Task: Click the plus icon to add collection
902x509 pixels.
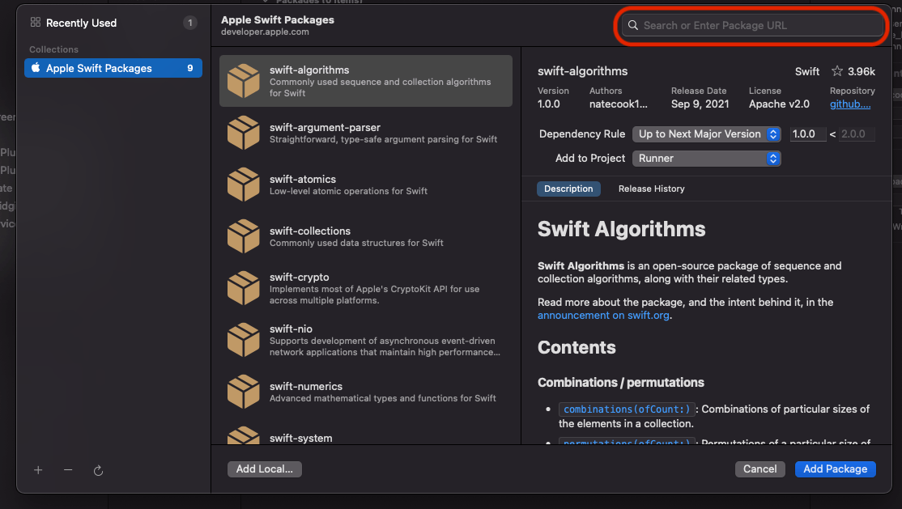Action: click(38, 470)
